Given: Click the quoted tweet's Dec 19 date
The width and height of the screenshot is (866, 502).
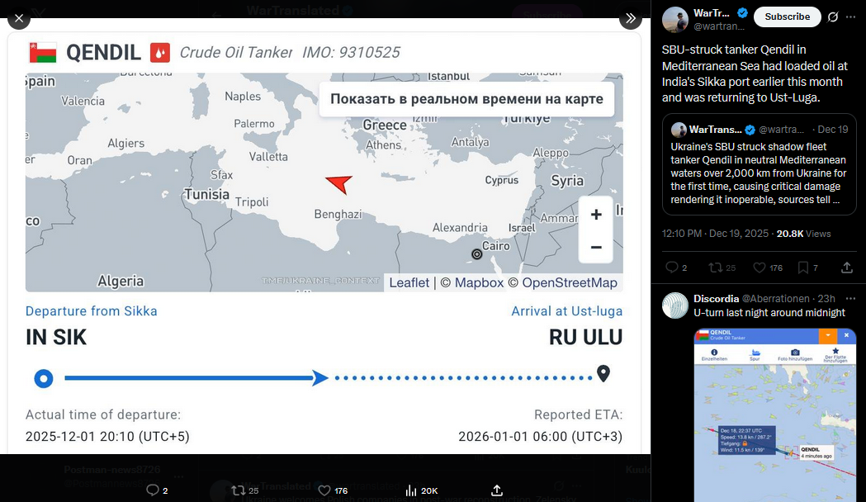Looking at the screenshot, I should pyautogui.click(x=832, y=130).
